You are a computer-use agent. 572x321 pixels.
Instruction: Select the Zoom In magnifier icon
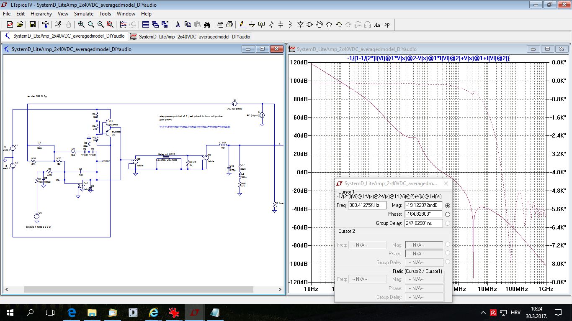coord(81,25)
